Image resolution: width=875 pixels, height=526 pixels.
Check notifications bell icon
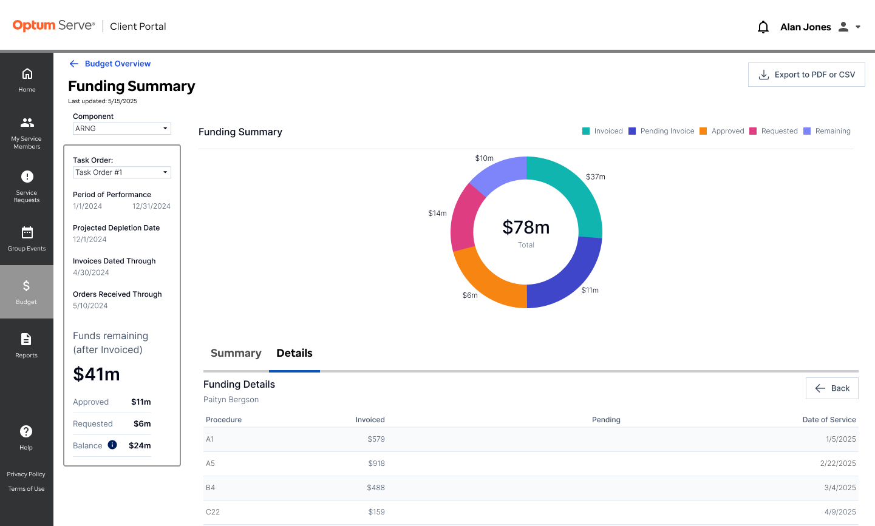(x=763, y=27)
